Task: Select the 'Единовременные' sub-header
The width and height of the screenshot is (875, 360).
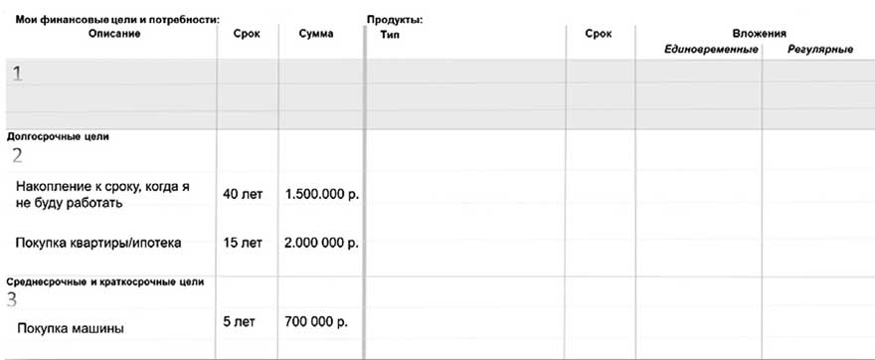Action: tap(710, 50)
